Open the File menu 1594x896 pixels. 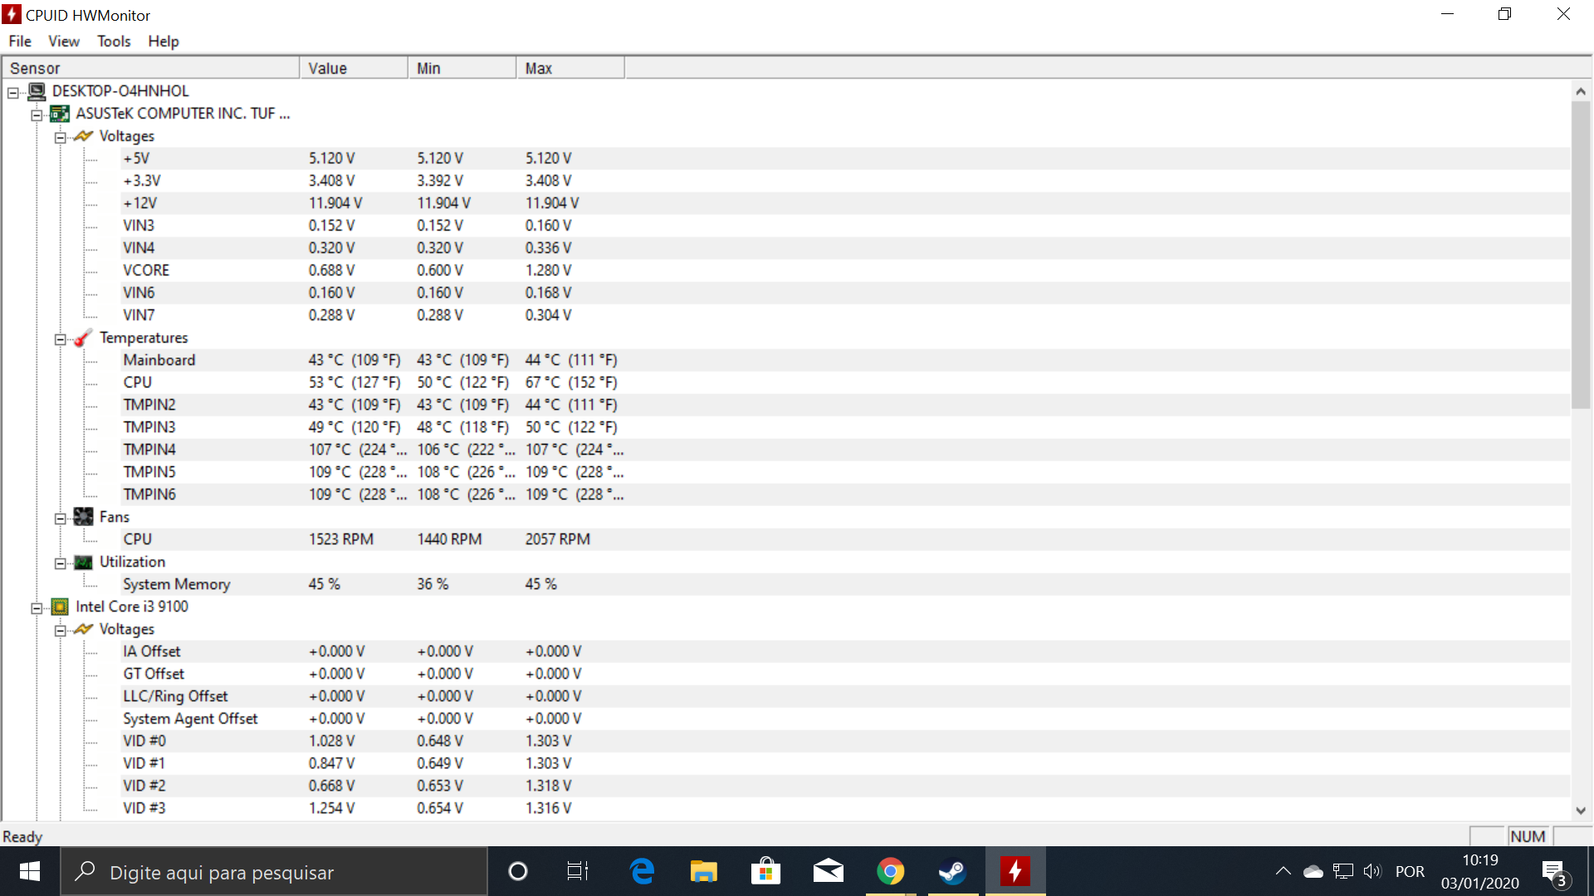tap(20, 41)
